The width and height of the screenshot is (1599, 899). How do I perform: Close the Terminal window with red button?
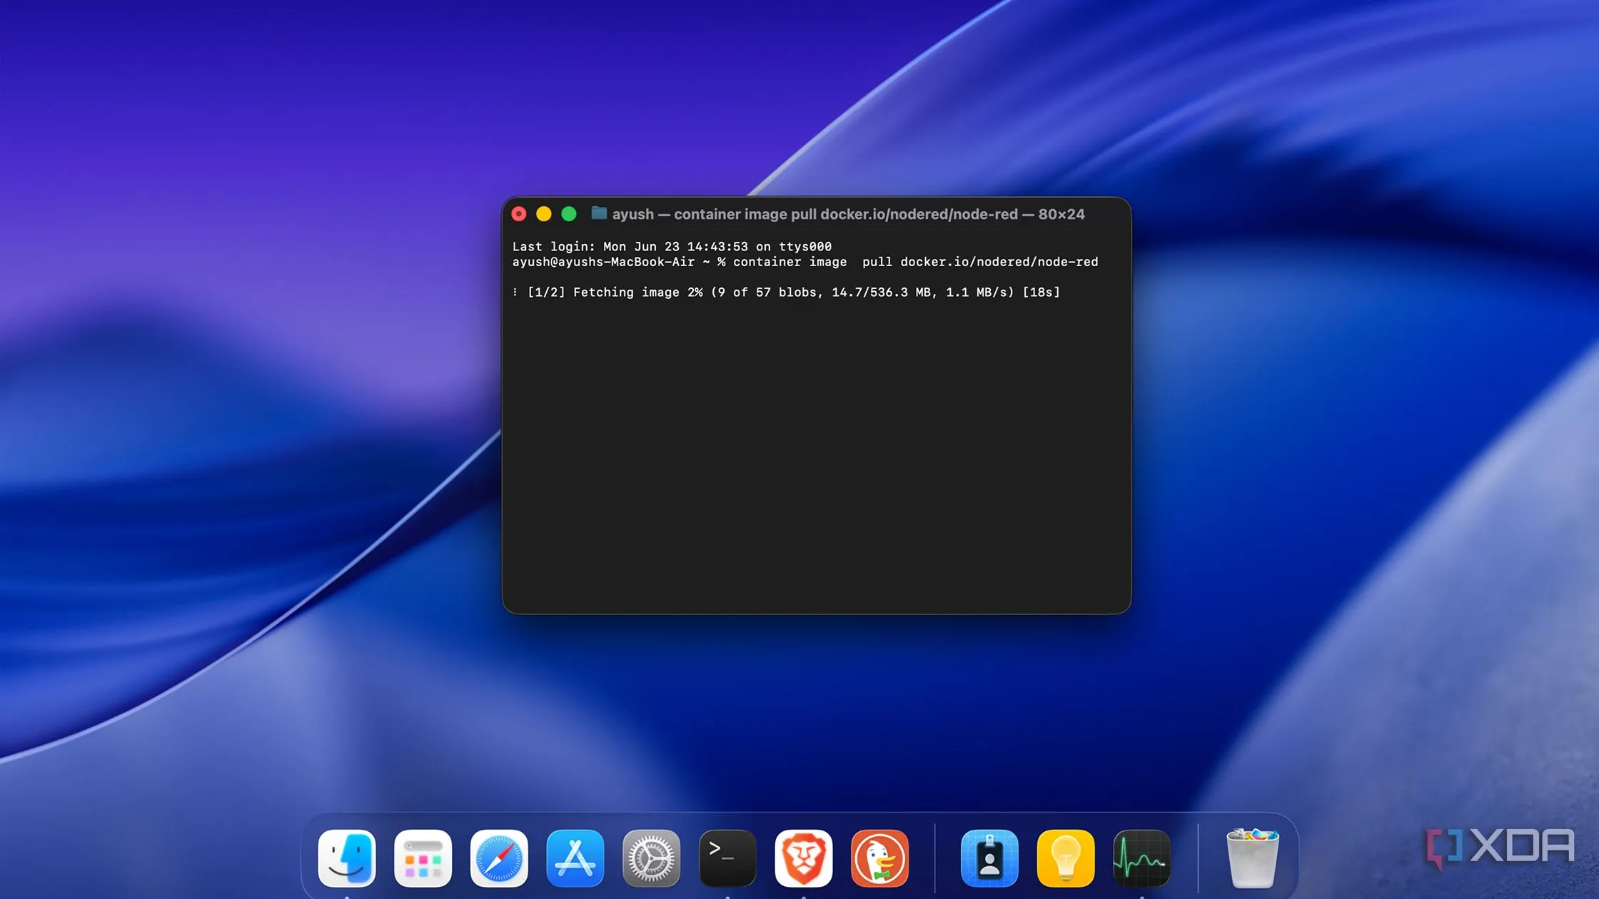pos(519,214)
